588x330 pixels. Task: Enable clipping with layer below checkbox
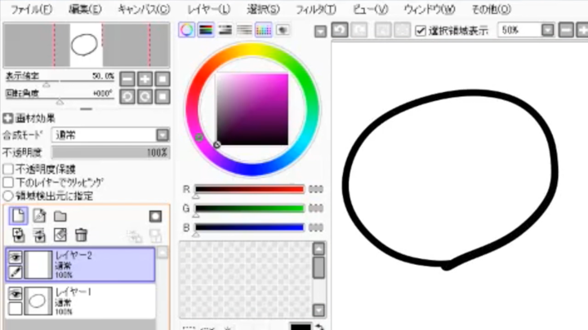click(x=8, y=183)
